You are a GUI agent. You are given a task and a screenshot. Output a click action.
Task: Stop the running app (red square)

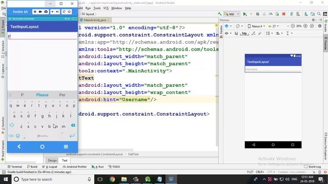pyautogui.click(x=283, y=14)
